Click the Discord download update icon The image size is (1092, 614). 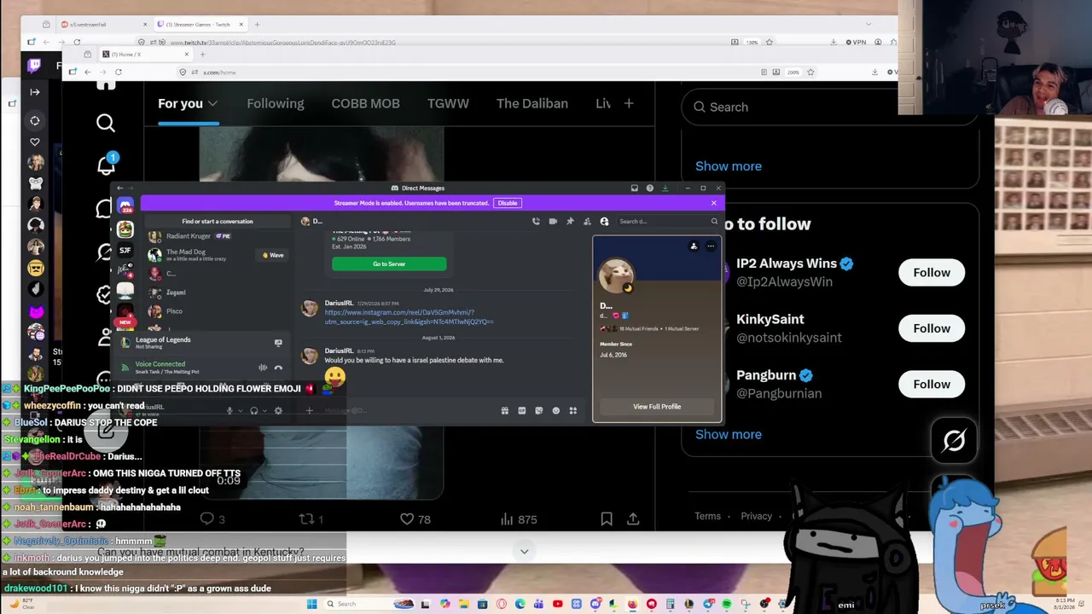point(665,188)
